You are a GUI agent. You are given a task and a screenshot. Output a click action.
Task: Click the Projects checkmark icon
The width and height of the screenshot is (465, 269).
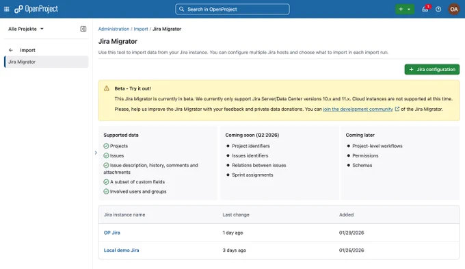click(106, 146)
